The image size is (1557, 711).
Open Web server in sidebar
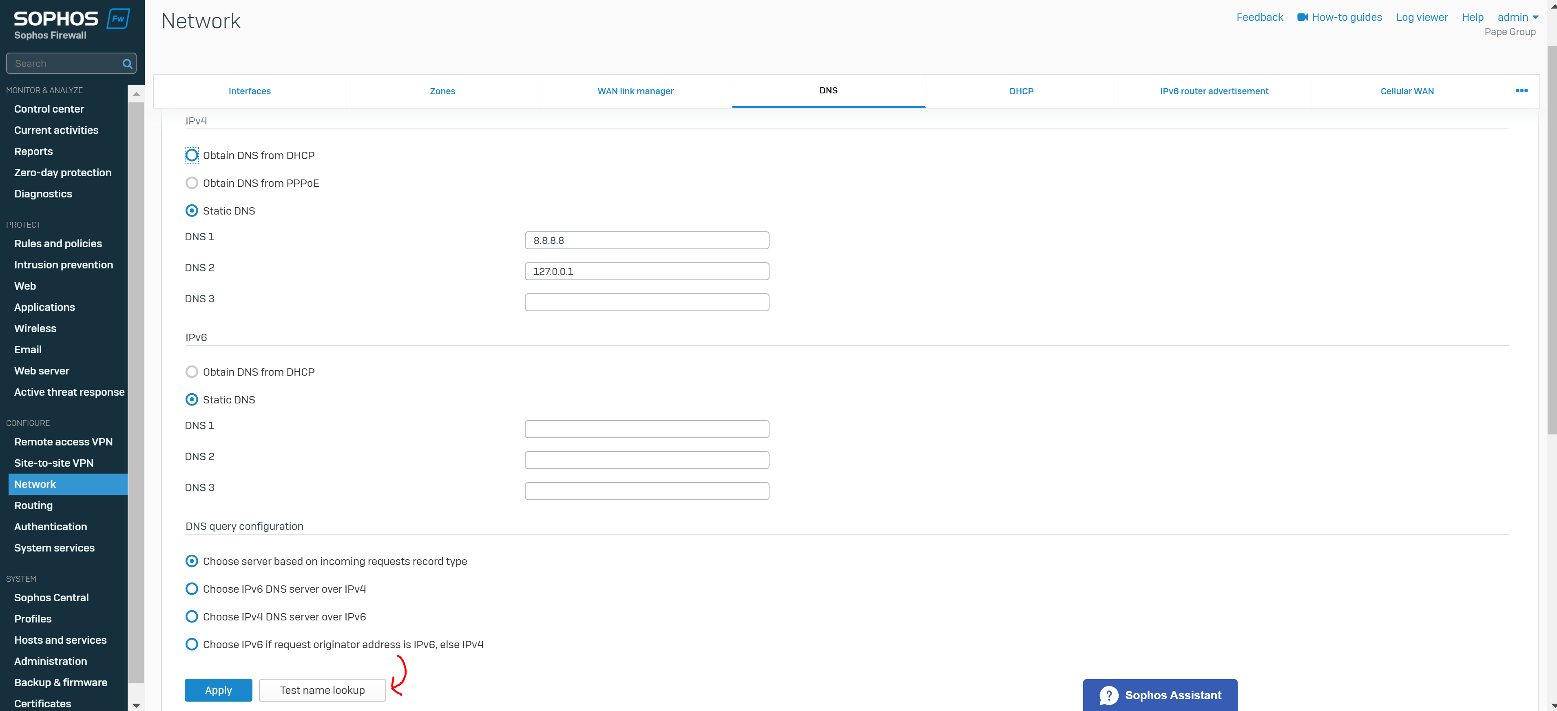(x=42, y=371)
